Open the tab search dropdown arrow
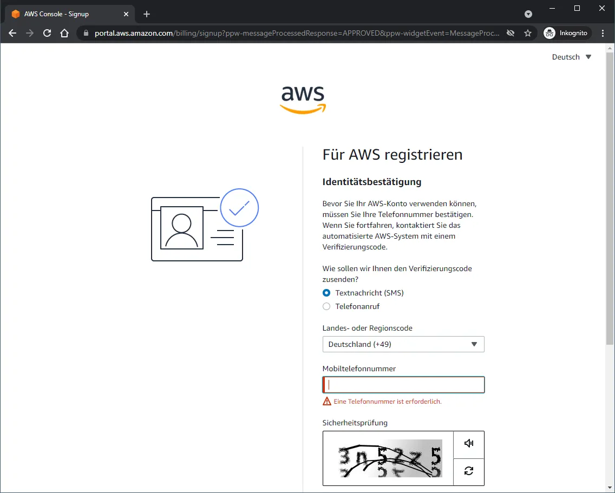615x493 pixels. [528, 14]
